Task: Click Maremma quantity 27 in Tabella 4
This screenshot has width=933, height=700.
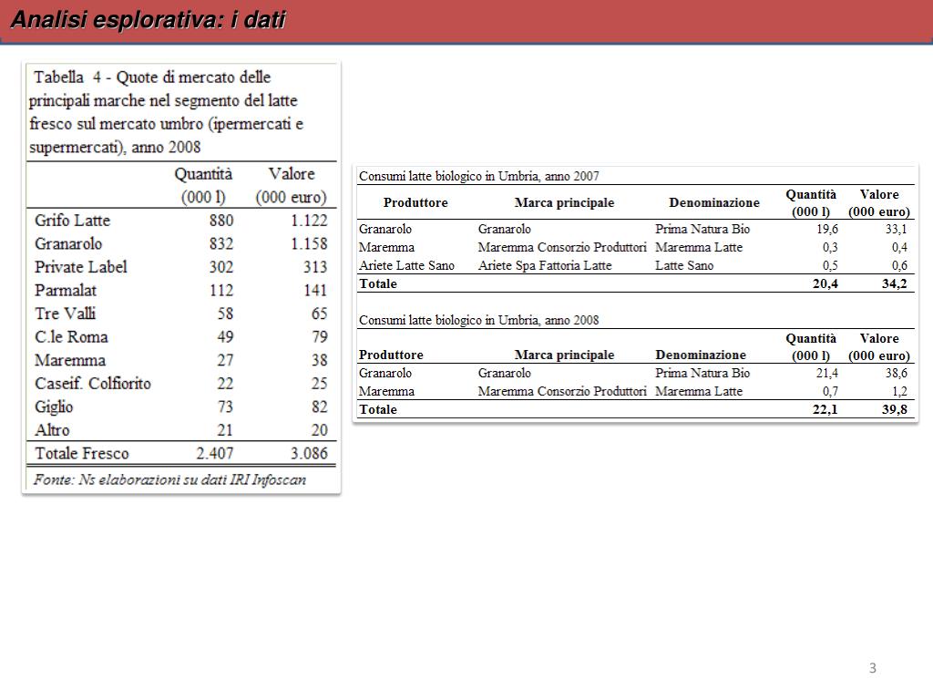Action: coord(226,360)
